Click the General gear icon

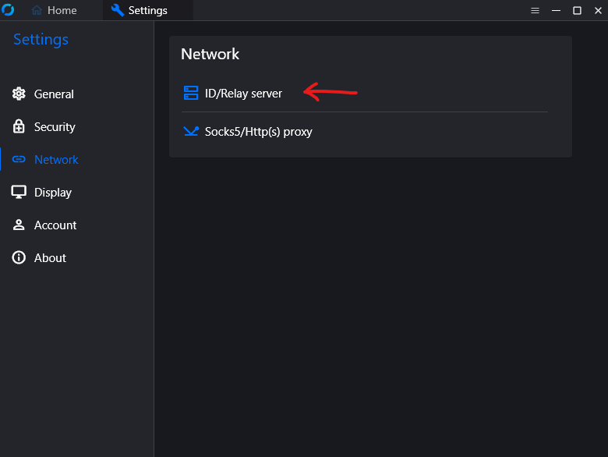coord(19,94)
